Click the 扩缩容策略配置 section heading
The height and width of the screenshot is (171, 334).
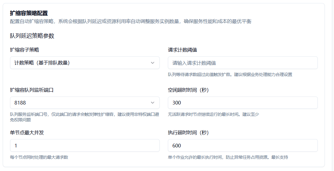29,13
